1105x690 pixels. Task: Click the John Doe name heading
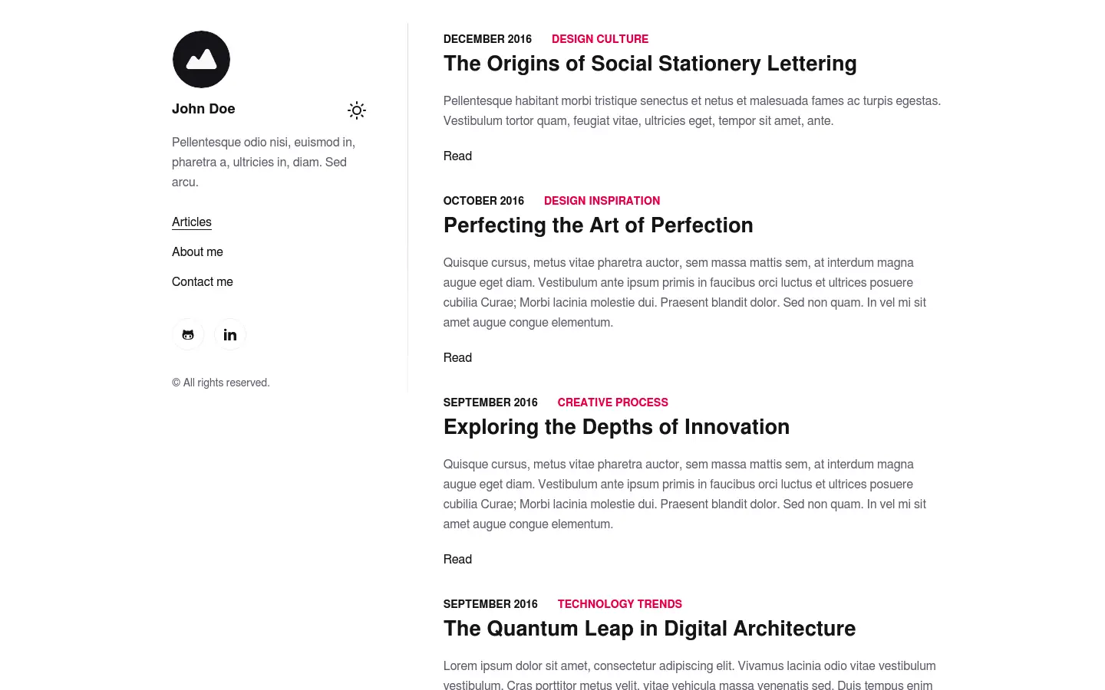(x=203, y=109)
